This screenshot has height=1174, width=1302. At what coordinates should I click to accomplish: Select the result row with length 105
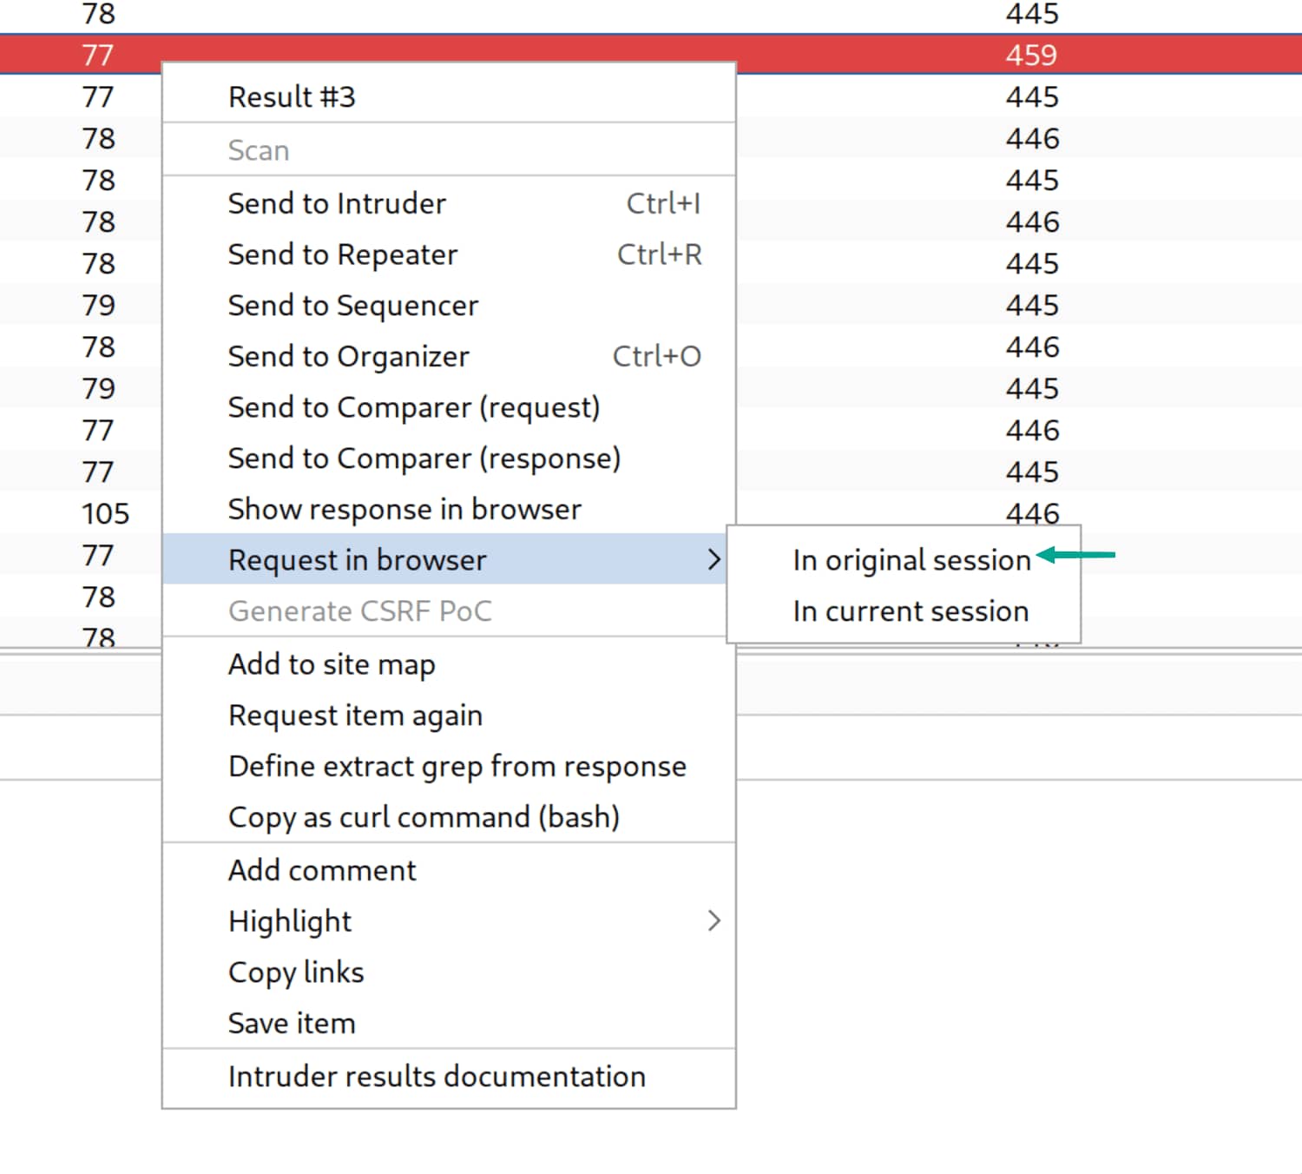pyautogui.click(x=106, y=514)
